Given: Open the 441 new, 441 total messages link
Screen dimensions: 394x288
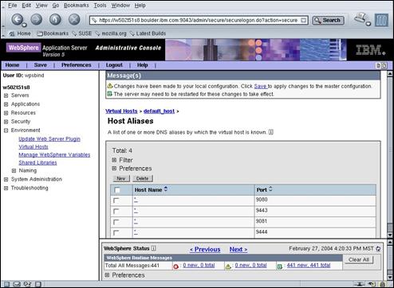Looking at the screenshot, I should pos(309,265).
